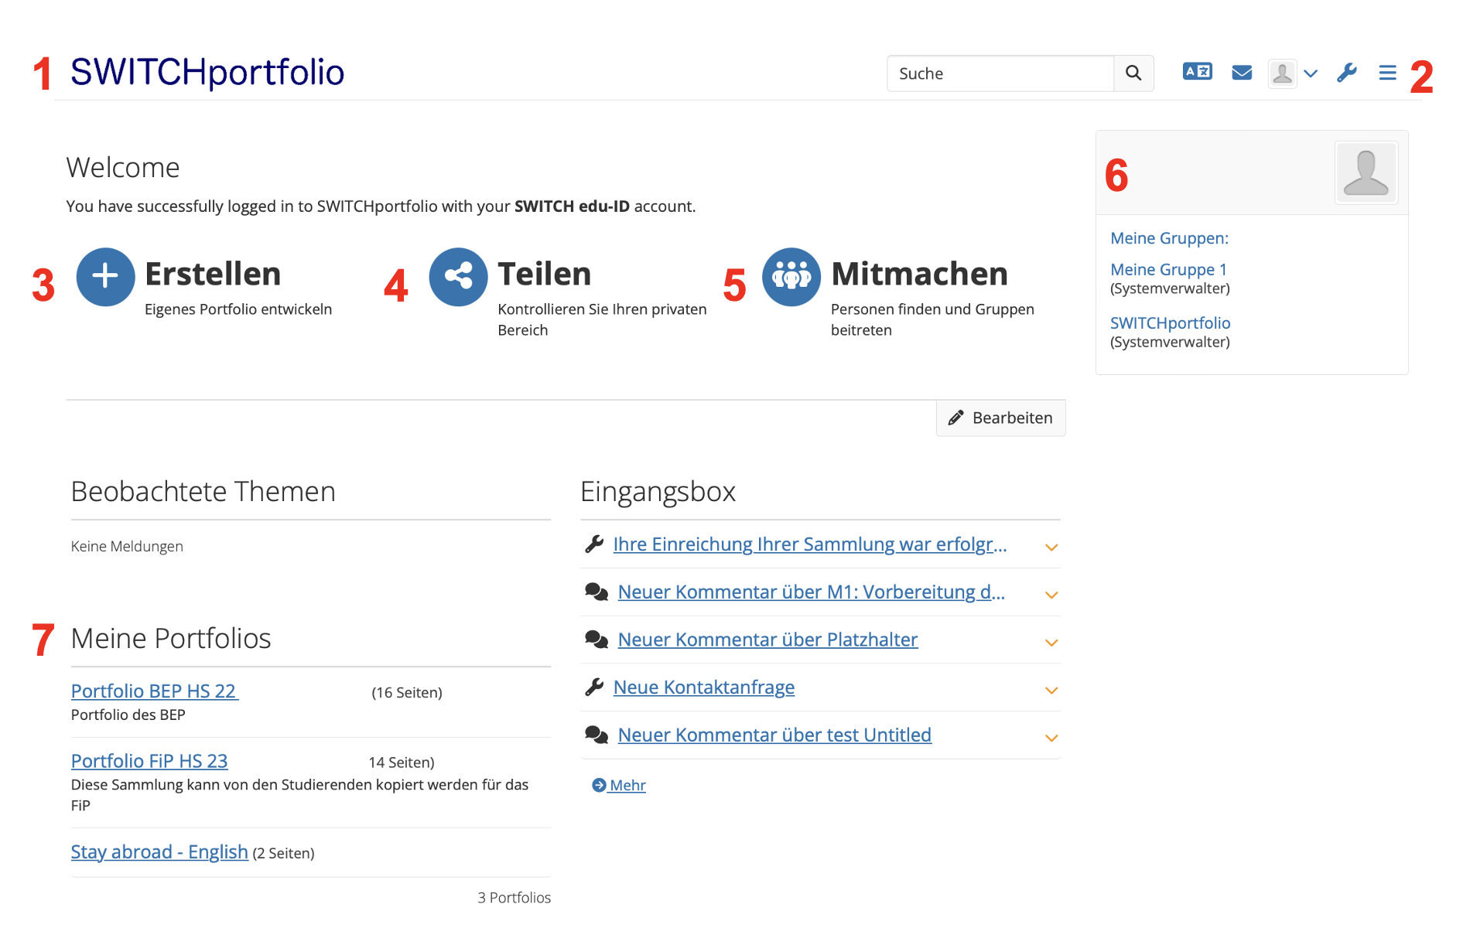This screenshot has width=1470, height=945.
Task: Click the Teilen share icon
Action: coord(458,277)
